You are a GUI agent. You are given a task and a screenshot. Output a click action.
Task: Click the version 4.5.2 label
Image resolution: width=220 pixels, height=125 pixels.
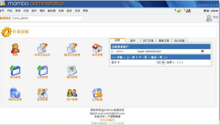pyautogui.click(x=208, y=5)
